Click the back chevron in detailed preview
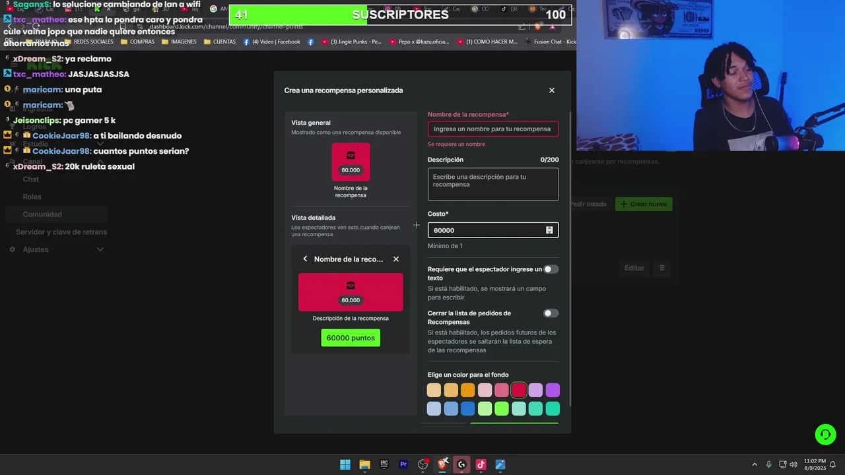The width and height of the screenshot is (845, 475). click(305, 259)
